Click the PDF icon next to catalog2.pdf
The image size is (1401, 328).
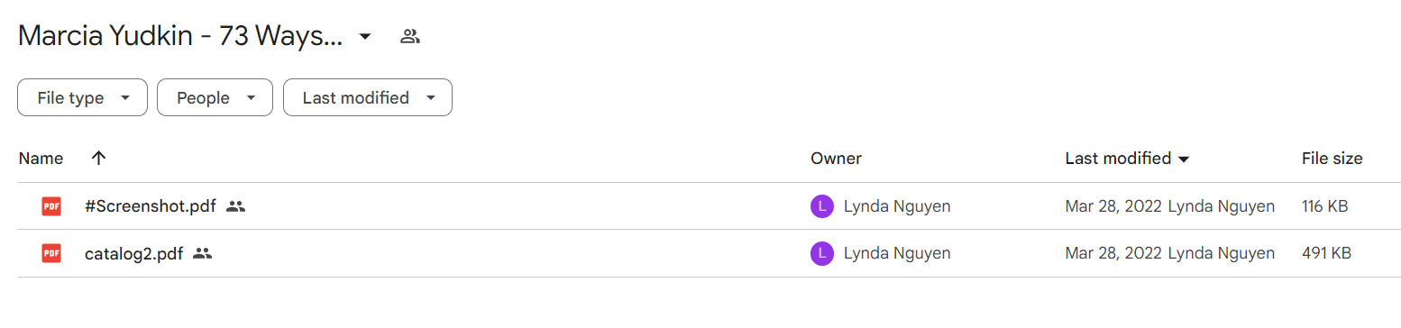point(51,253)
